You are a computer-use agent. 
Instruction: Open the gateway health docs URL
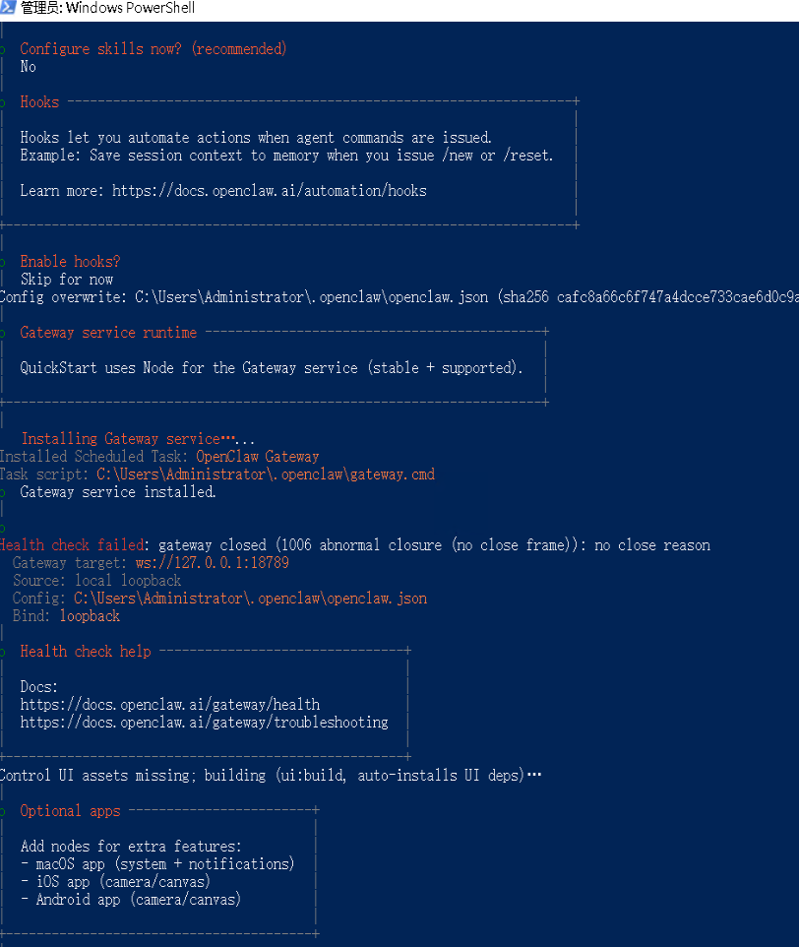(x=169, y=705)
